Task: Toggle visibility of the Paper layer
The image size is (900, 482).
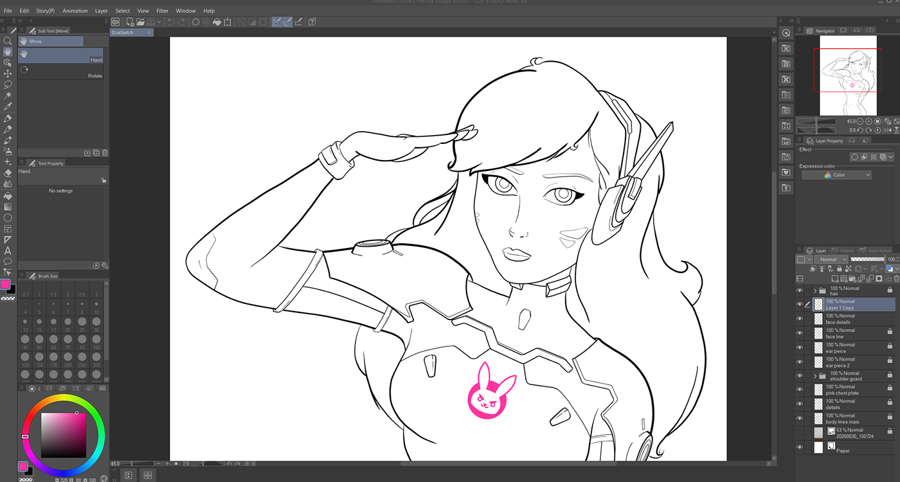Action: [x=799, y=446]
